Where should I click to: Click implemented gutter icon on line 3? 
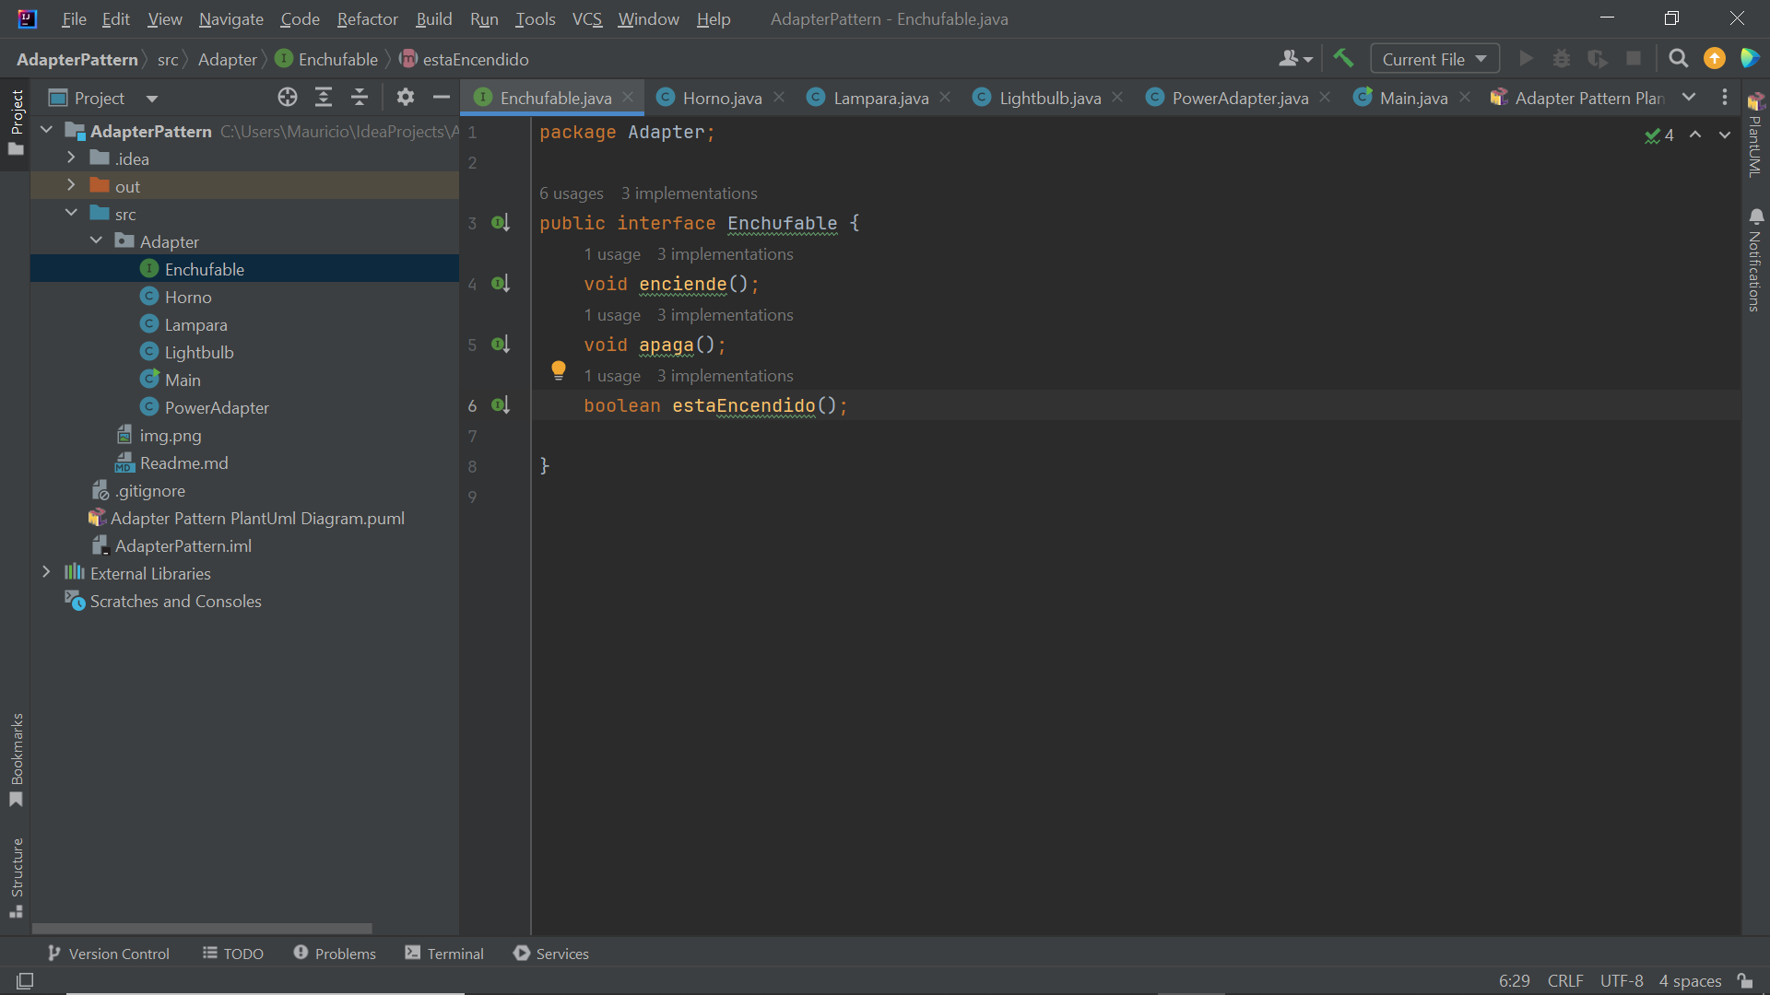coord(501,223)
